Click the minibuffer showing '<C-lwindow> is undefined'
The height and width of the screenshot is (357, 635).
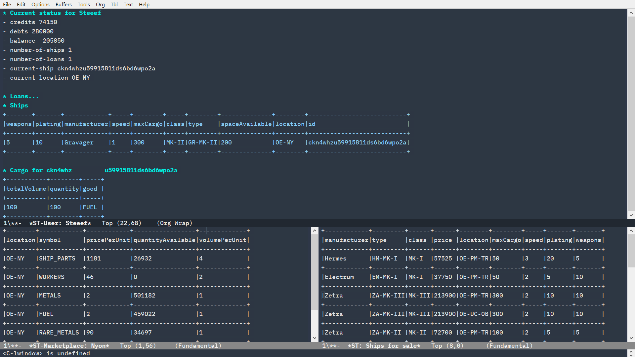(x=46, y=353)
